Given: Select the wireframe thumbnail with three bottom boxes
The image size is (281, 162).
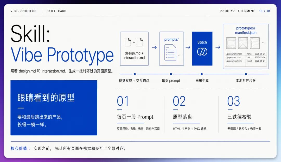Looking at the screenshot, I should point(231,43).
